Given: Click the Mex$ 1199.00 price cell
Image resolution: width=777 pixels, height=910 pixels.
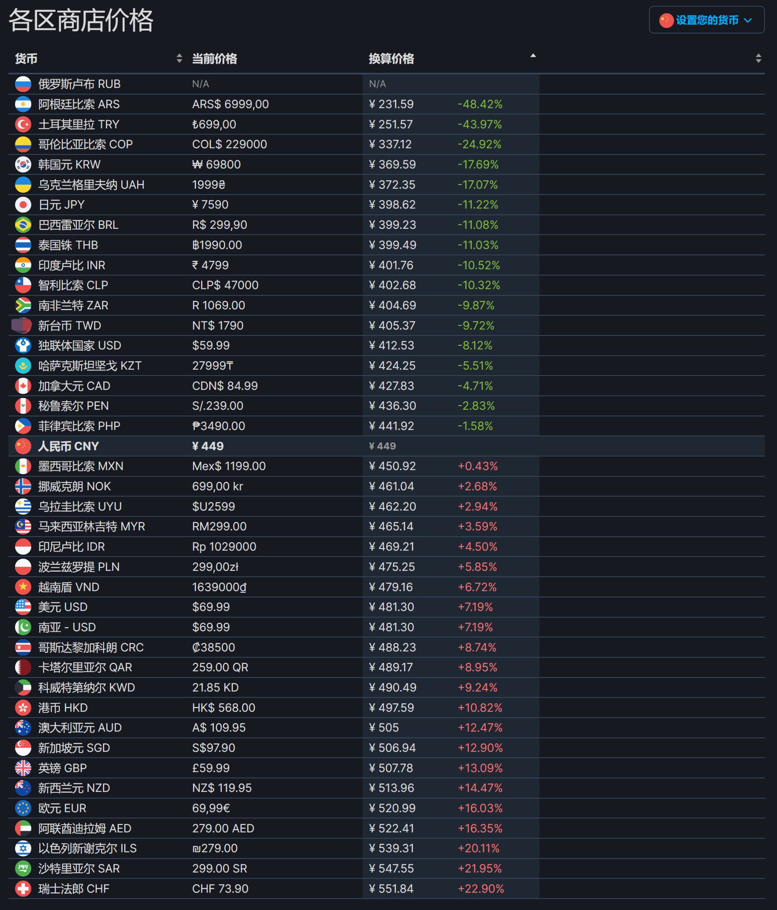Looking at the screenshot, I should (x=229, y=466).
